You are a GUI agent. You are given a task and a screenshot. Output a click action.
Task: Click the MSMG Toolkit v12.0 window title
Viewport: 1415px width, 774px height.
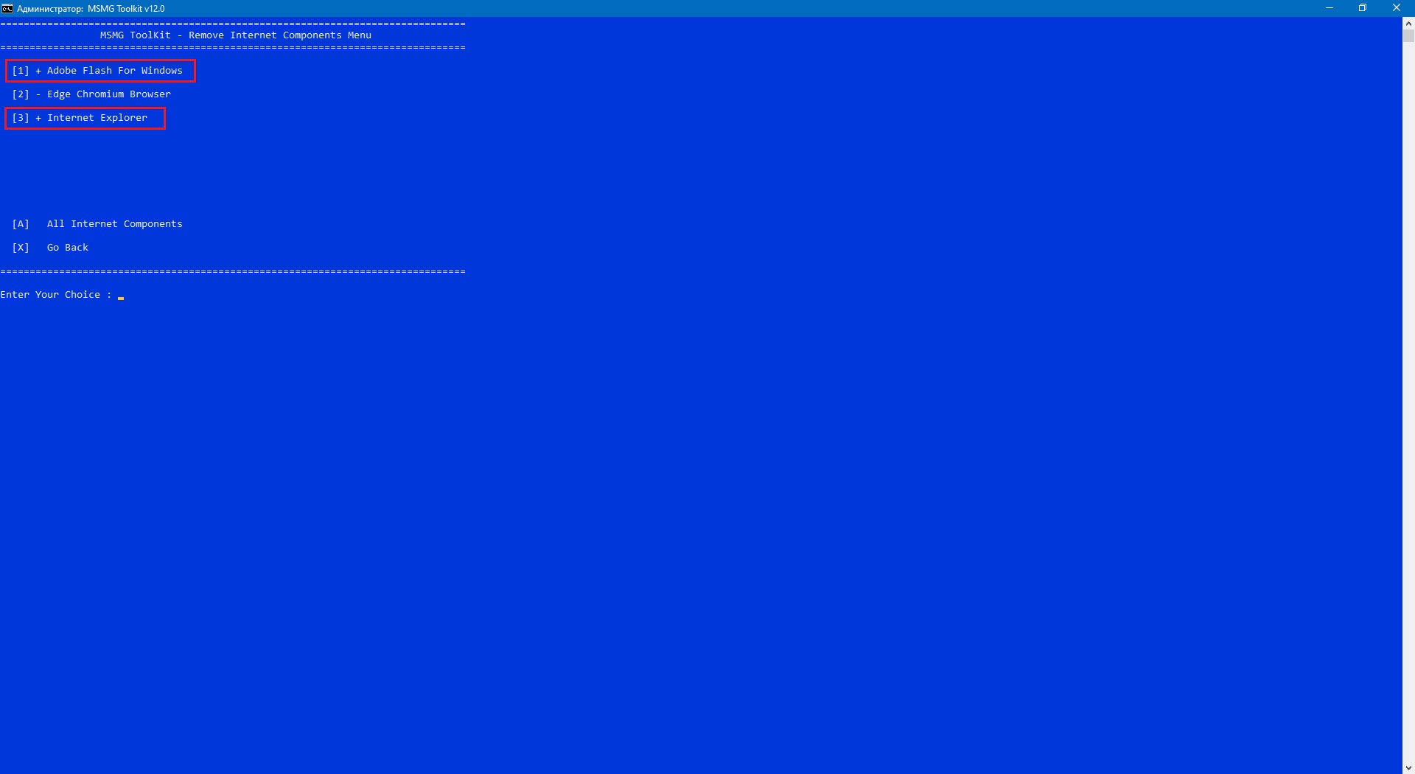pyautogui.click(x=91, y=9)
